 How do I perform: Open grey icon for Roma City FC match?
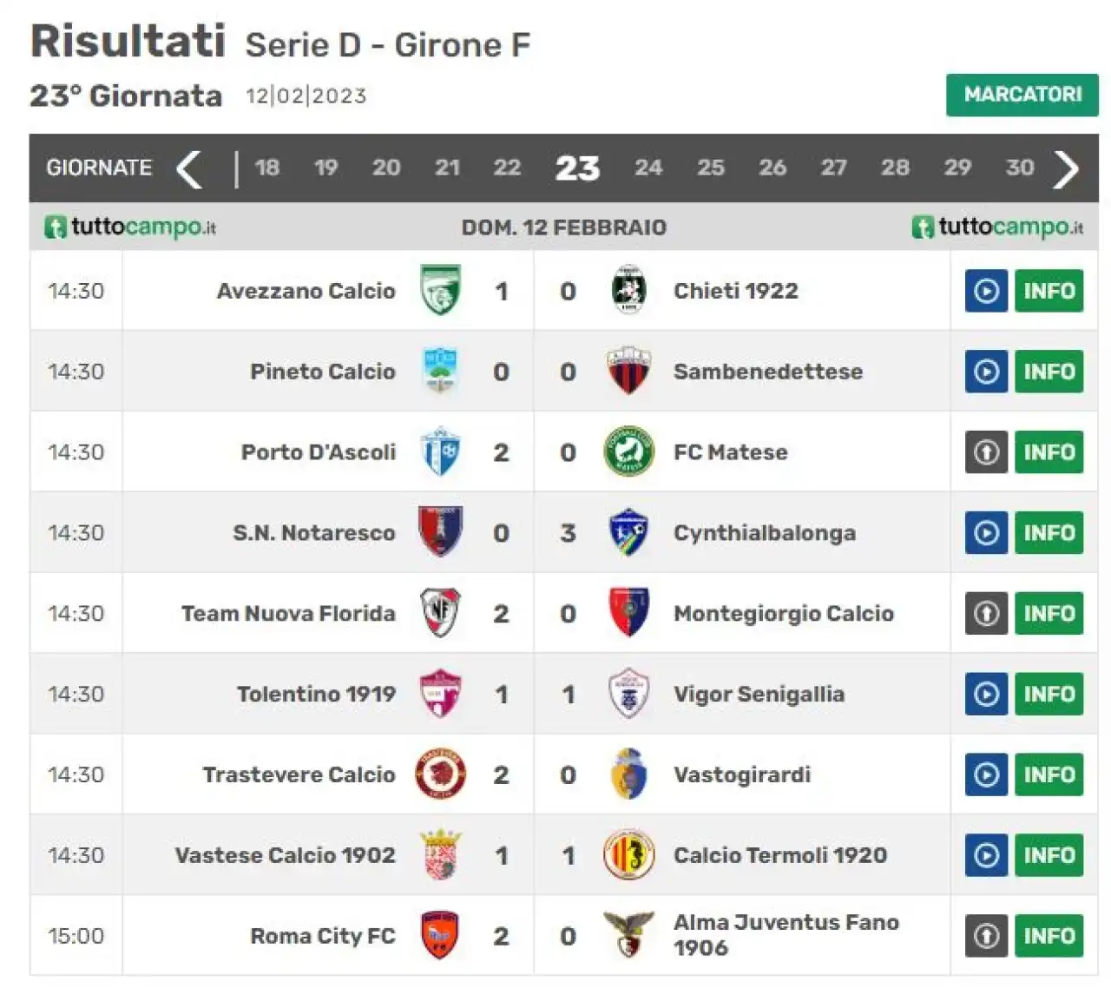pos(986,936)
